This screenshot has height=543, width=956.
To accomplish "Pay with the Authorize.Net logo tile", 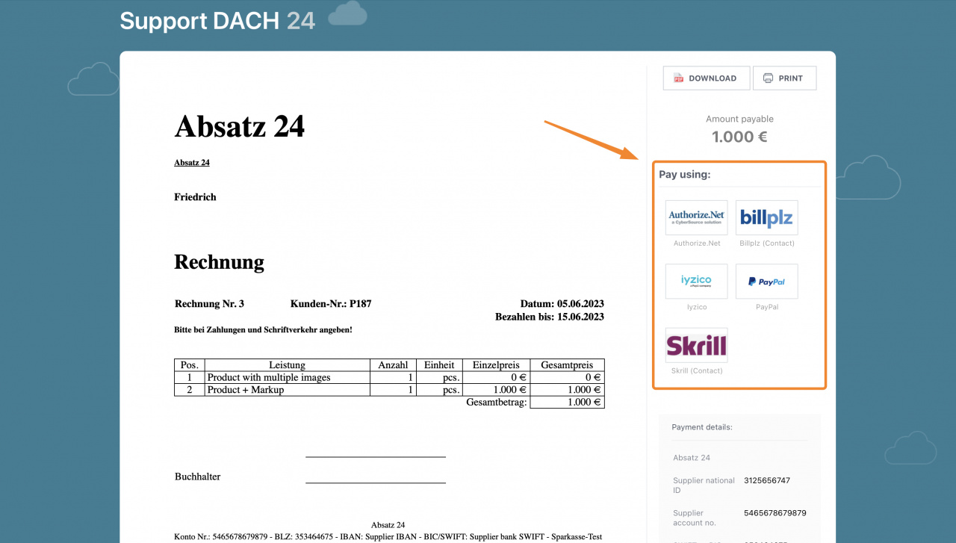I will 696,217.
